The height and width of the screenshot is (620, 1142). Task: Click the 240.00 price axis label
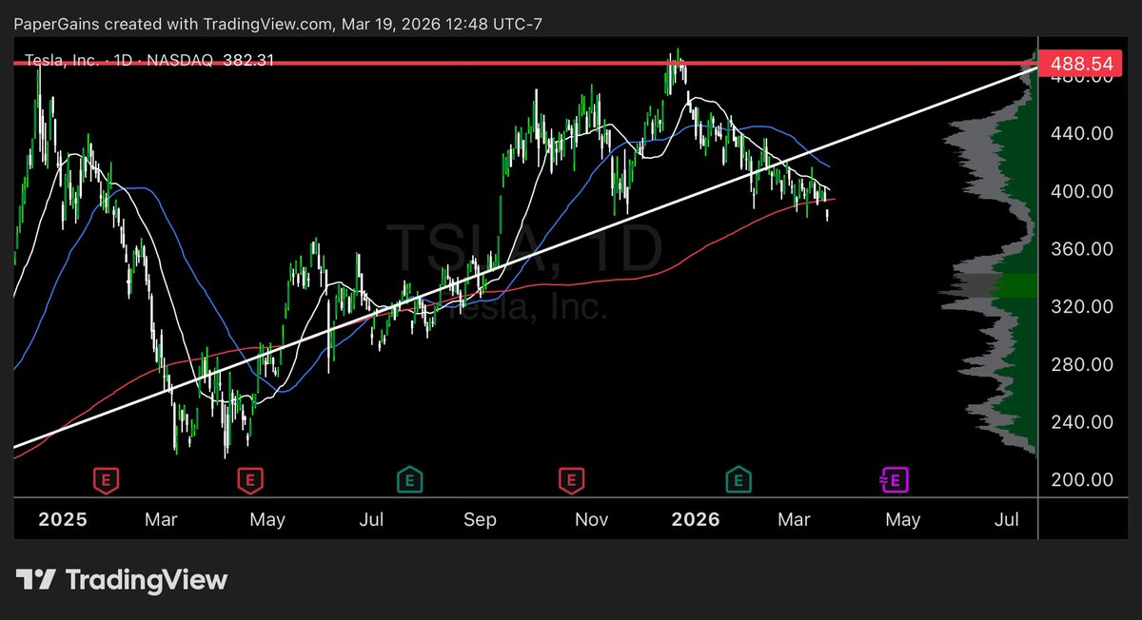pos(1082,422)
